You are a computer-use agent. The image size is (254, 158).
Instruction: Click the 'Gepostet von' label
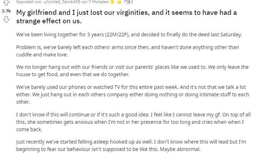pos(29,2)
